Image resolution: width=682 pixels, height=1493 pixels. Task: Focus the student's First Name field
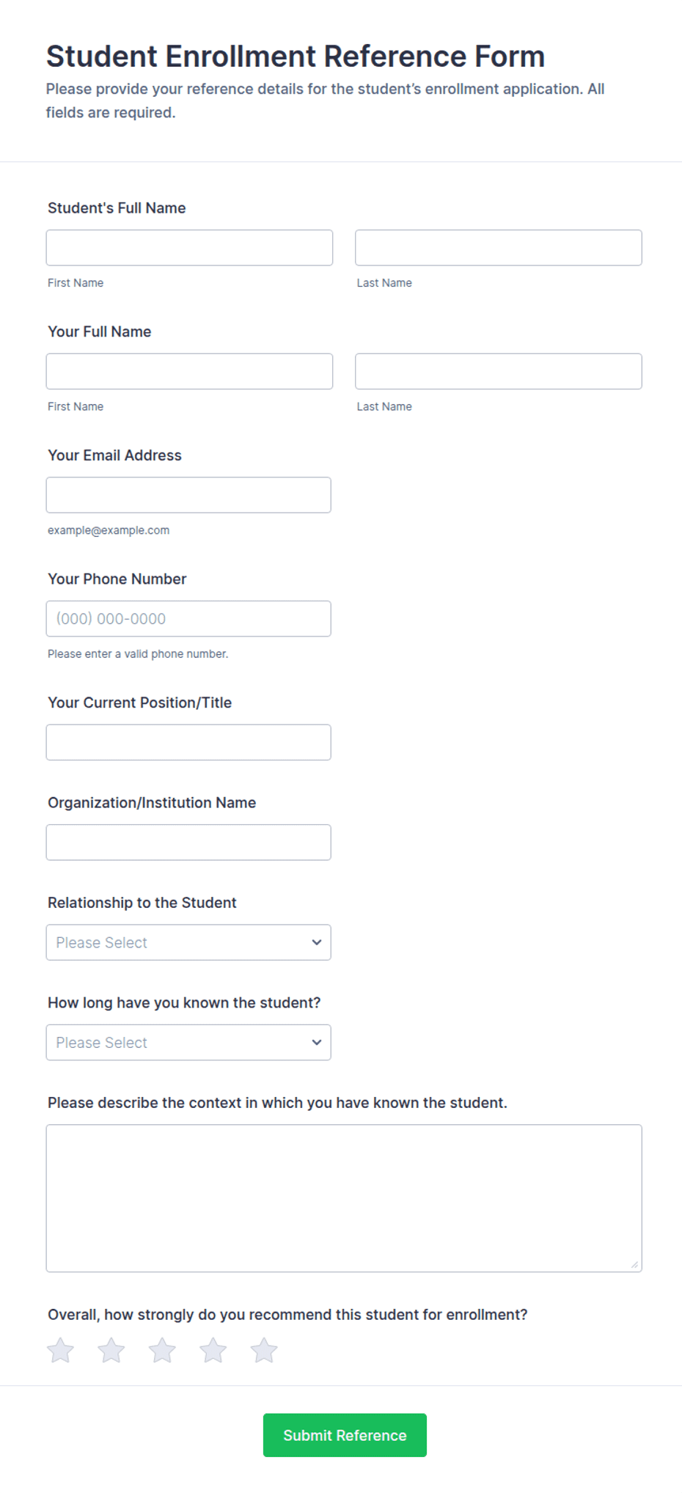coord(189,248)
